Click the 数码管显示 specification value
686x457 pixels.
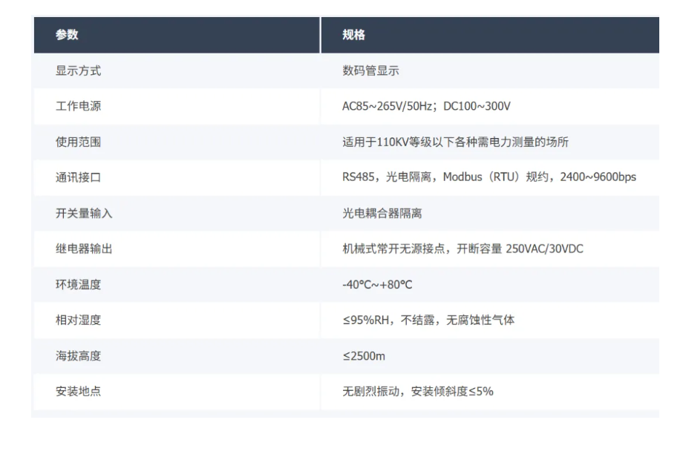(x=371, y=71)
